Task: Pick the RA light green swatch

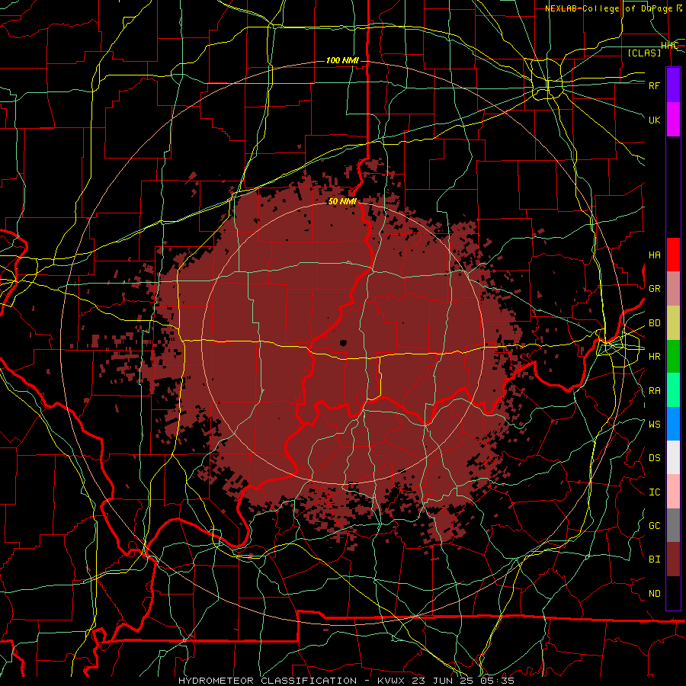Action: [x=673, y=390]
